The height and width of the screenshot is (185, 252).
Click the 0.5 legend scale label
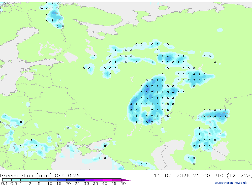pos(14,183)
